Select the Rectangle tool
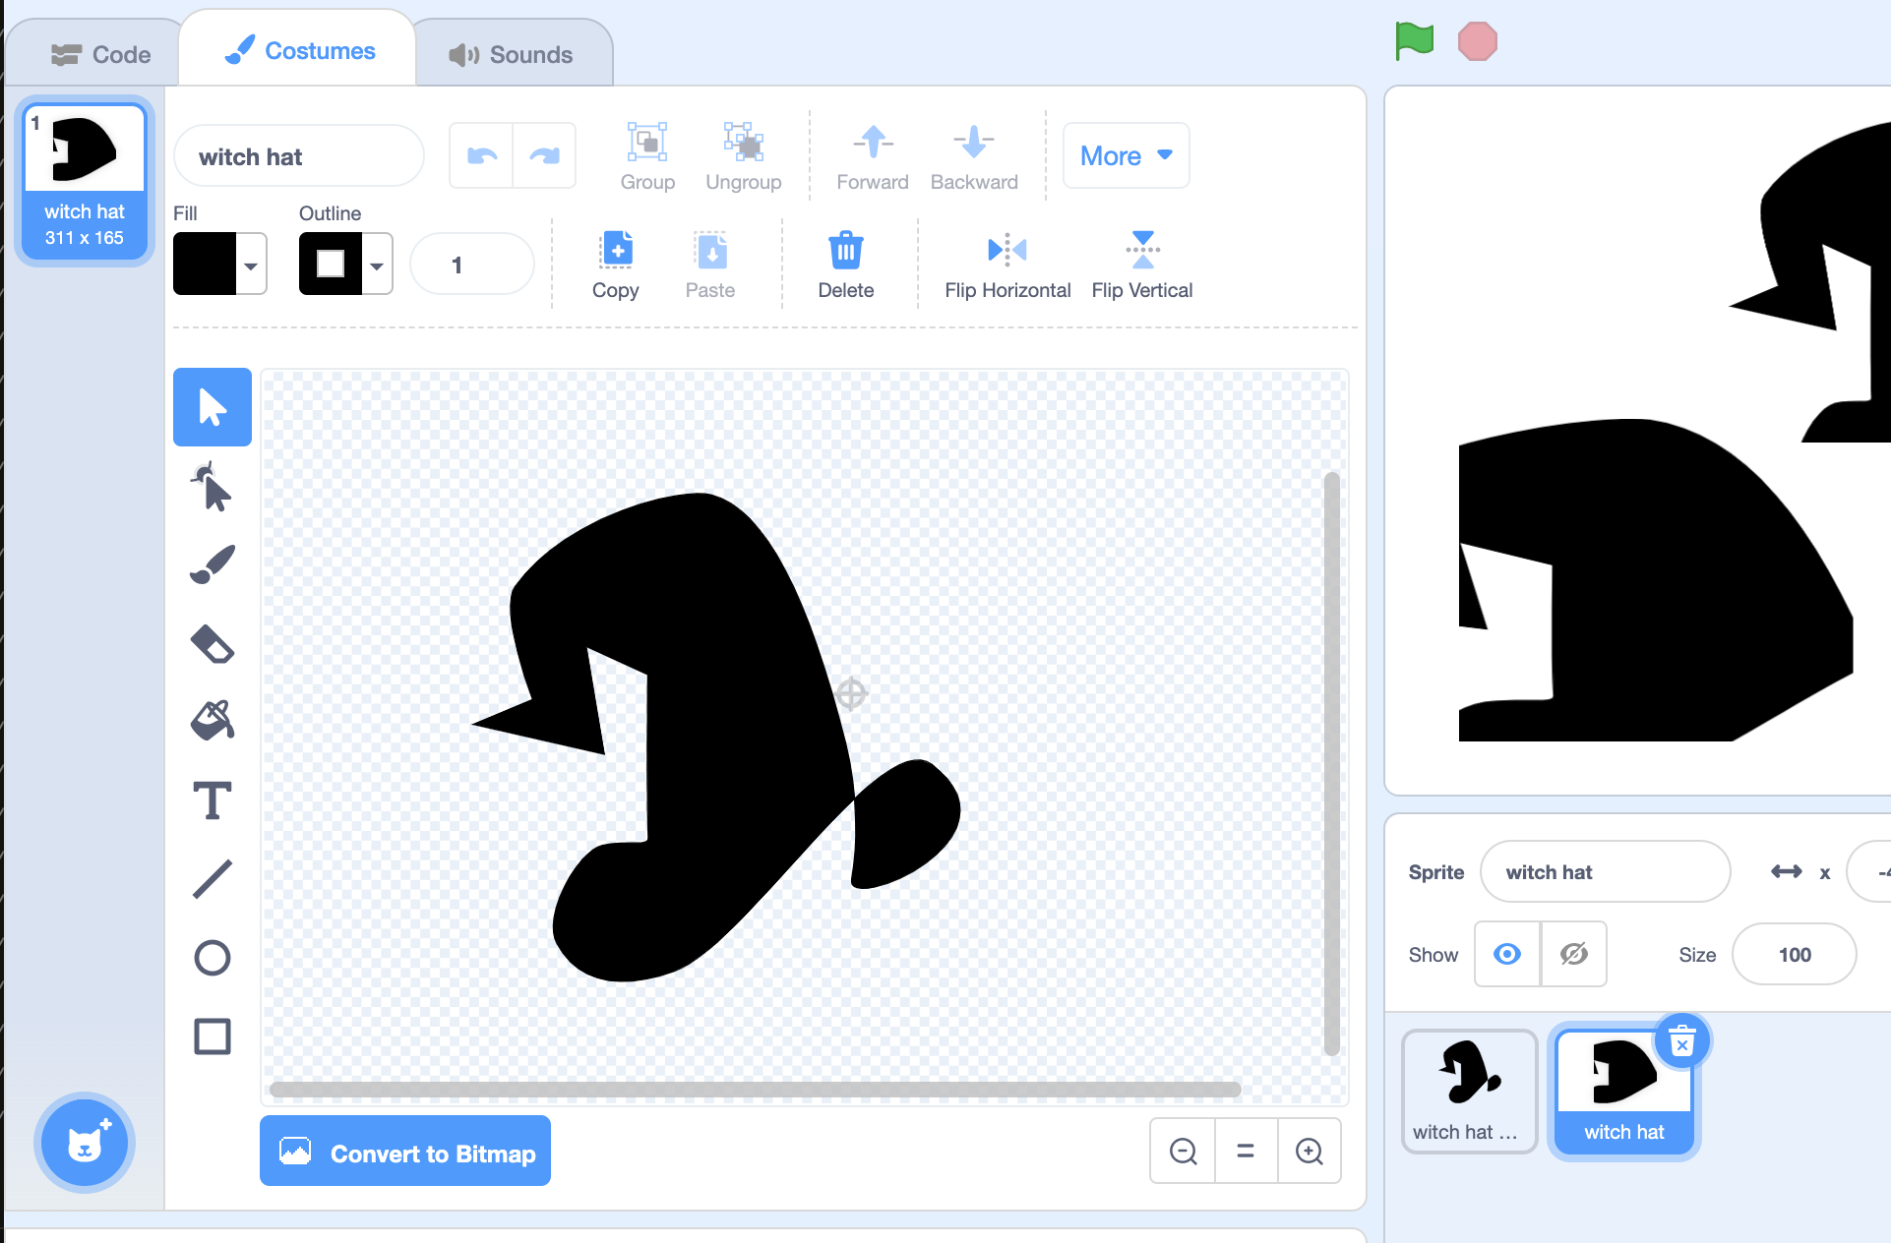The width and height of the screenshot is (1891, 1243). (213, 1036)
